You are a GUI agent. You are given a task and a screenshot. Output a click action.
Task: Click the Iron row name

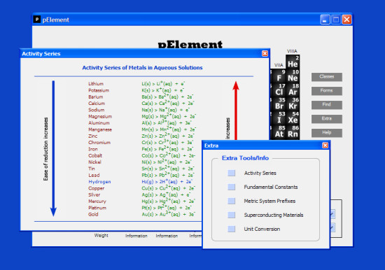pos(93,149)
